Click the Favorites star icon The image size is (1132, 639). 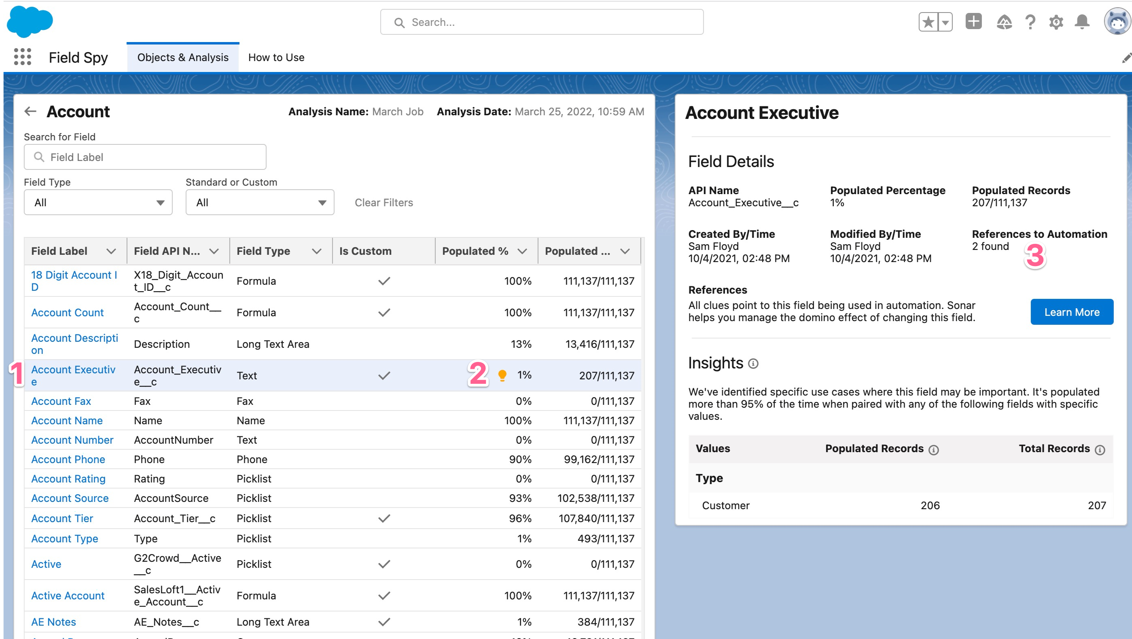click(x=928, y=22)
